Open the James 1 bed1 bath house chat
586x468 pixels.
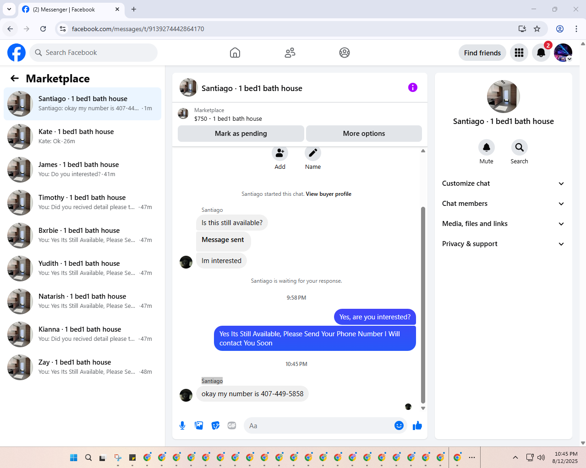[82, 170]
